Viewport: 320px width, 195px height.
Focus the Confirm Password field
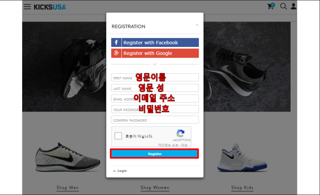[x=155, y=120]
